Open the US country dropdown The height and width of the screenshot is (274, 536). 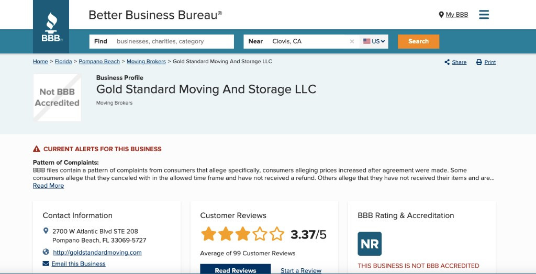[x=374, y=41]
